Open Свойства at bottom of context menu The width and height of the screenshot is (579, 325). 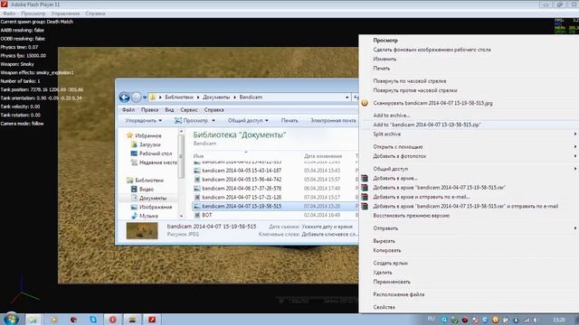pyautogui.click(x=384, y=307)
